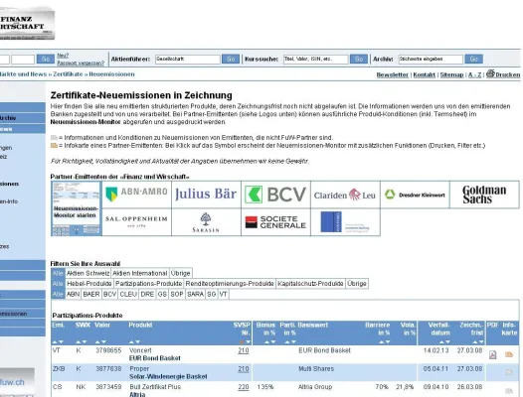
Task: Open the orange info card in VT row
Action: click(x=509, y=354)
